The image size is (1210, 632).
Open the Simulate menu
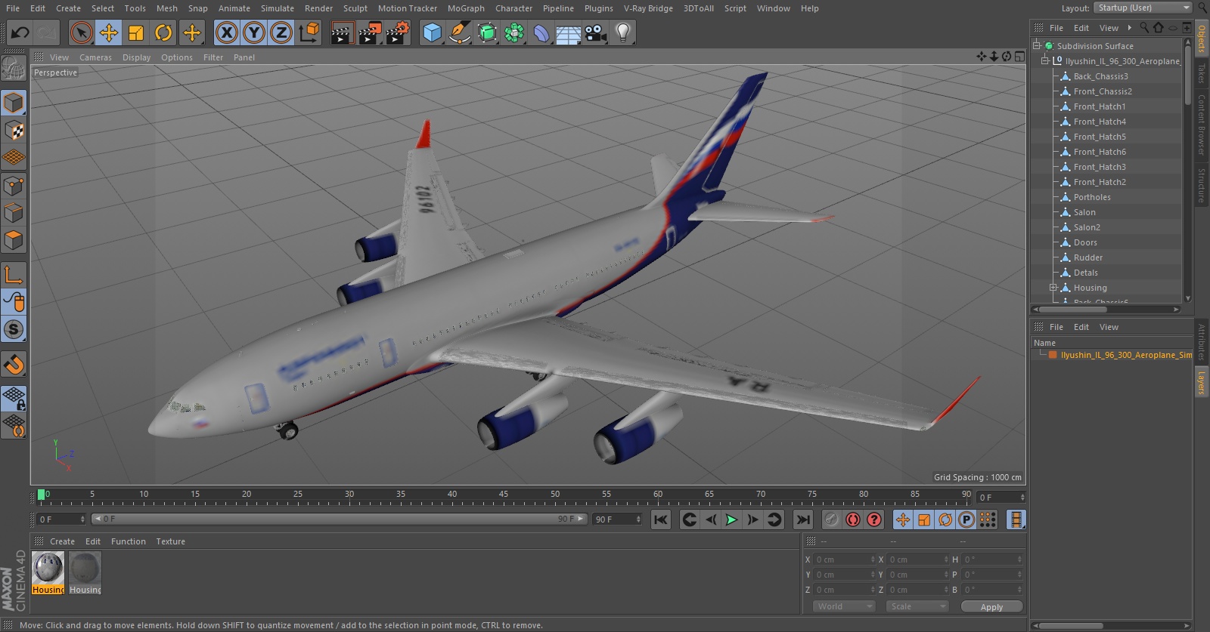pyautogui.click(x=278, y=8)
